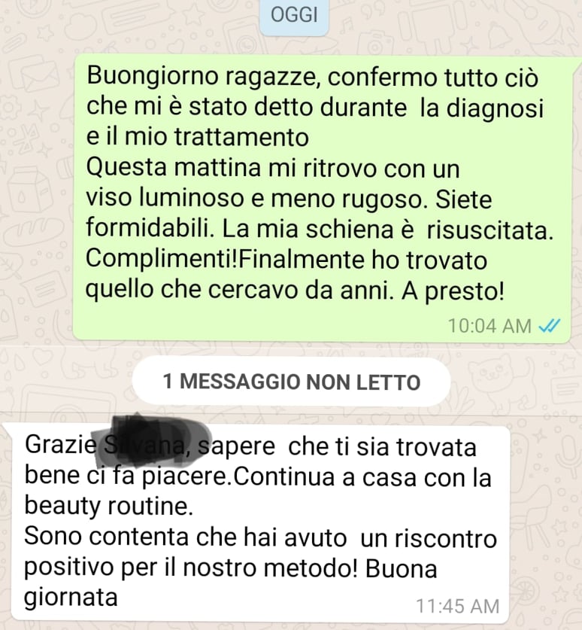
Task: Click the black scribble covering the name
Action: [x=150, y=440]
